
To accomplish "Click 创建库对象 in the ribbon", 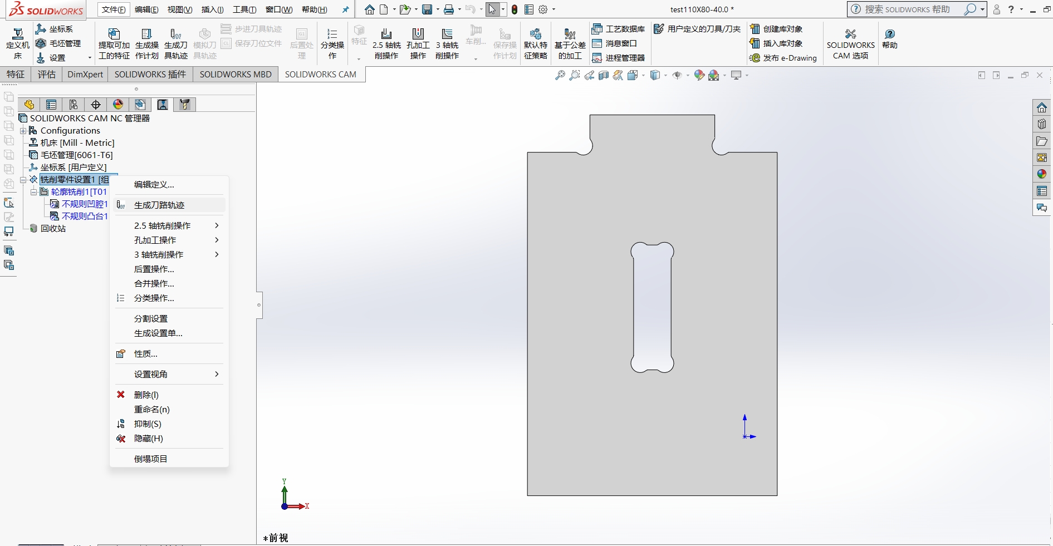I will pos(776,29).
